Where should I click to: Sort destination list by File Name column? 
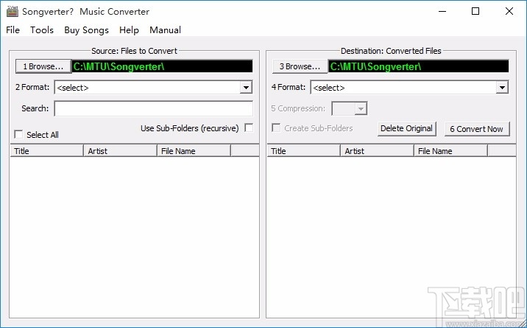coord(450,150)
